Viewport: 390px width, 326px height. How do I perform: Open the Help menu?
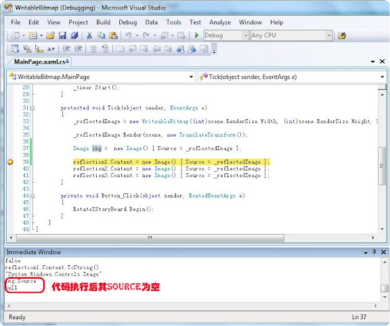(276, 22)
